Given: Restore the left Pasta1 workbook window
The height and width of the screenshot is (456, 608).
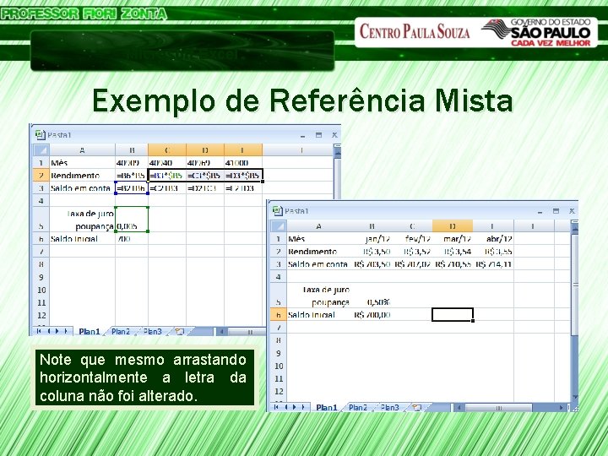Looking at the screenshot, I should click(x=318, y=135).
